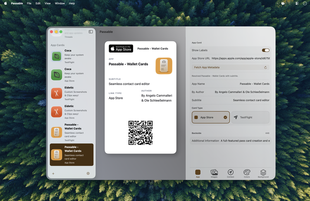The height and width of the screenshot is (201, 310).
Task: Click the Backside count '446'
Action: coord(267,133)
